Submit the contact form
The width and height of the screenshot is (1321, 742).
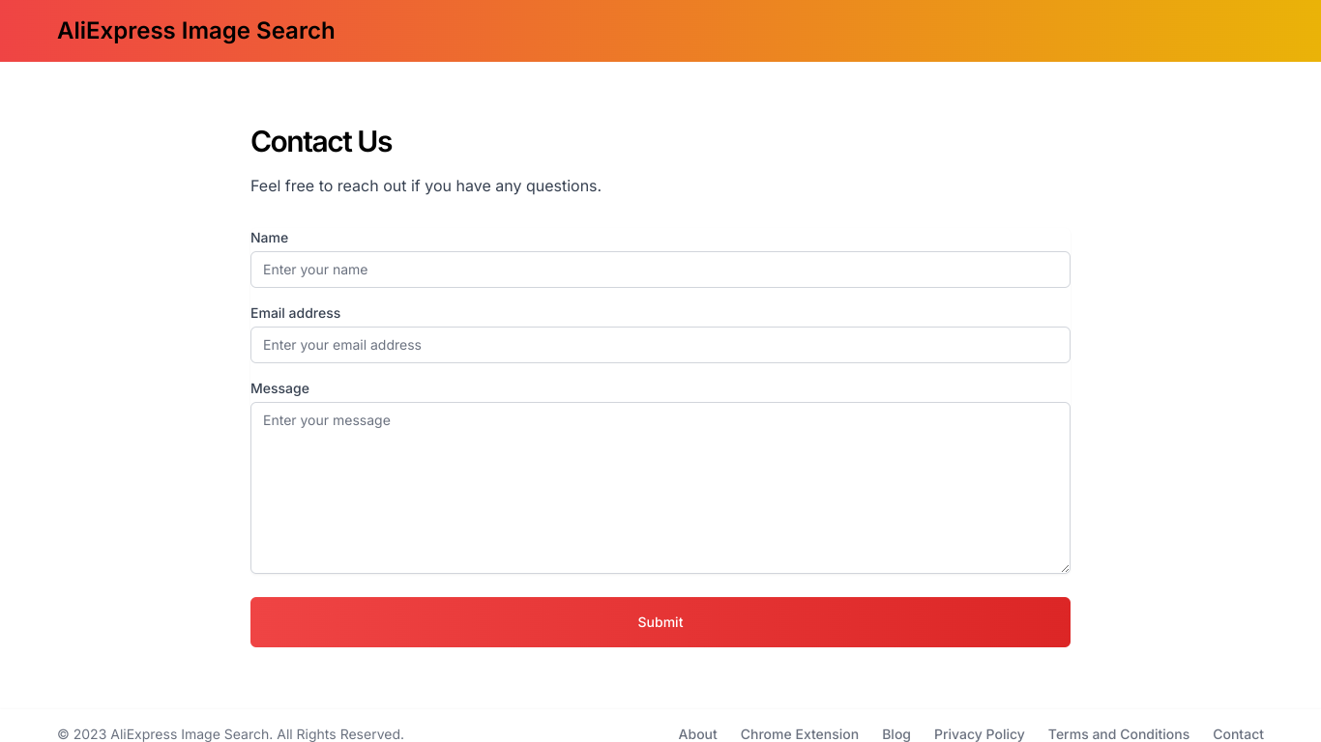point(660,622)
